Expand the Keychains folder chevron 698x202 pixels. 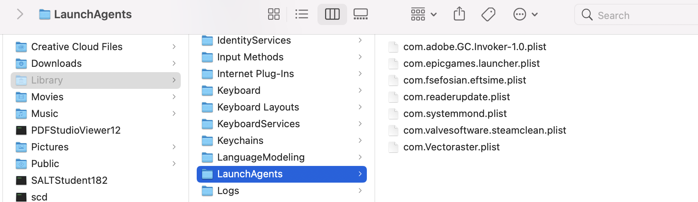pos(360,140)
